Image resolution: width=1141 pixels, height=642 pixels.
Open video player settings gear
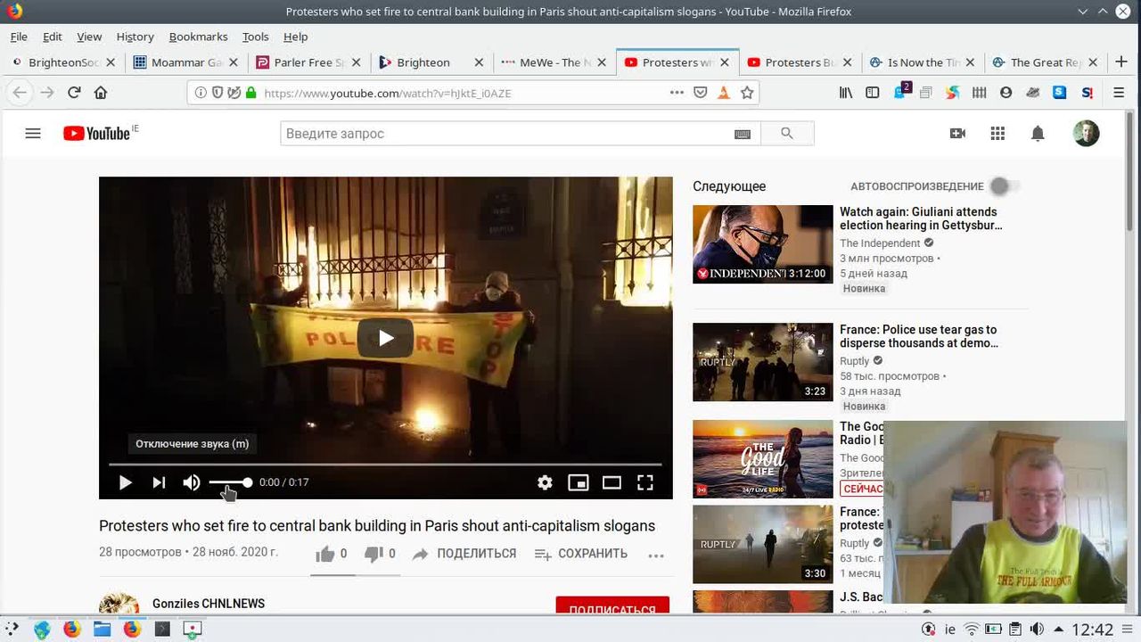coord(545,482)
